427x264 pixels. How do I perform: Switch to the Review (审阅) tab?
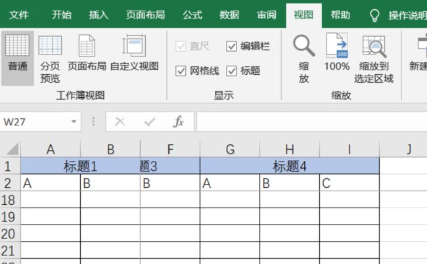[x=266, y=15]
